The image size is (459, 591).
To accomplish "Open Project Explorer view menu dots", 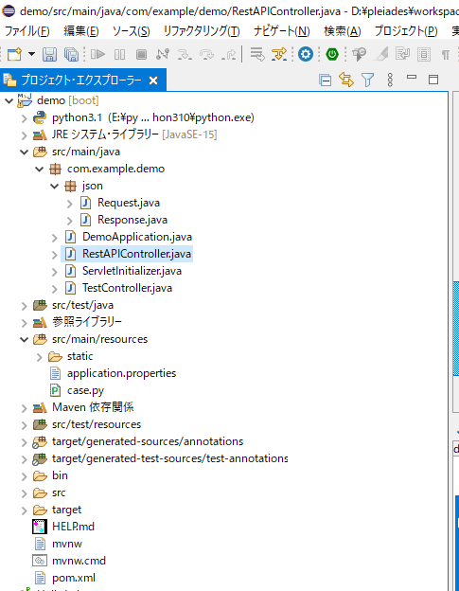I will click(390, 80).
